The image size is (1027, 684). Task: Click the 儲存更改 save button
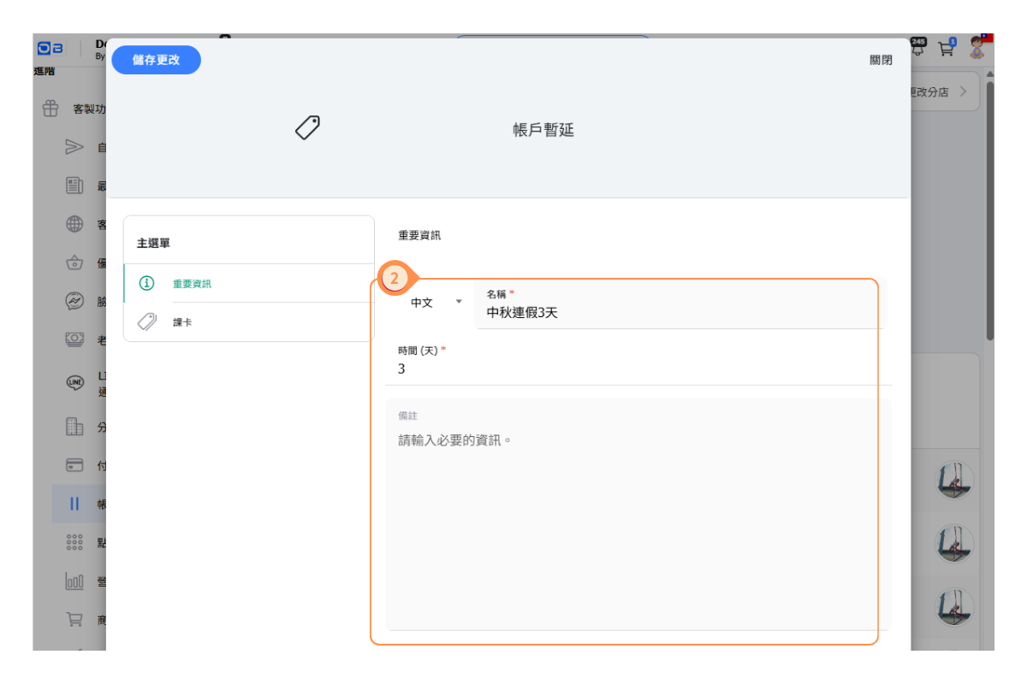[x=156, y=60]
